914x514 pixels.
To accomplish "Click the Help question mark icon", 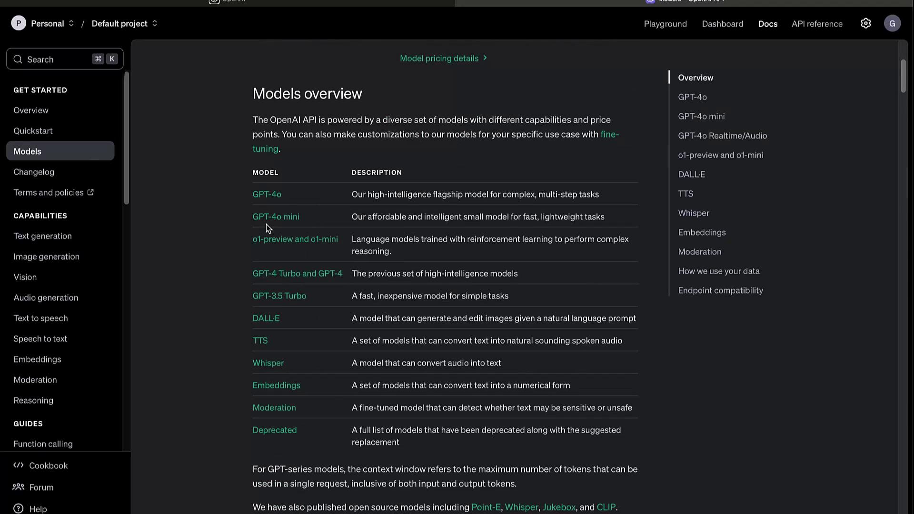I will (19, 509).
